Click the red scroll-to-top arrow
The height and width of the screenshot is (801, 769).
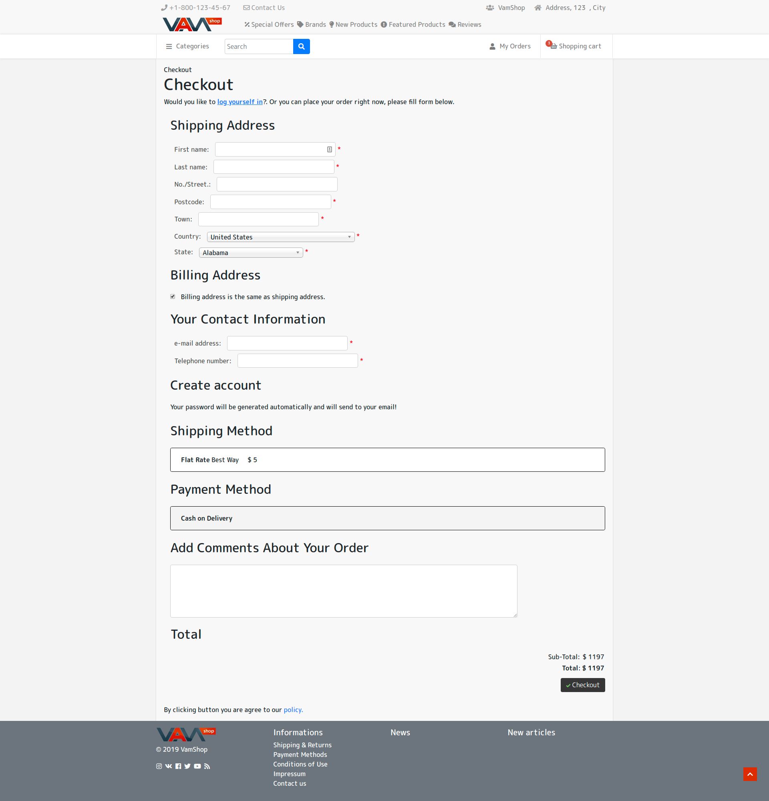[x=750, y=774]
